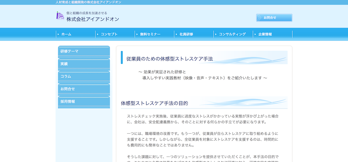Select 無料セミナー in navigation bar
Screen dimensions: 348x162
click(150, 34)
